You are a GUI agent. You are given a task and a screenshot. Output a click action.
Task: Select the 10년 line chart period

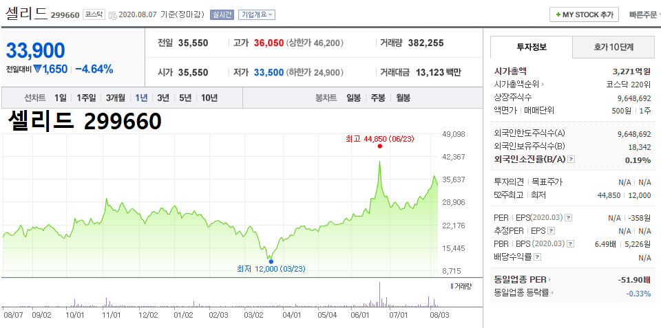[209, 98]
